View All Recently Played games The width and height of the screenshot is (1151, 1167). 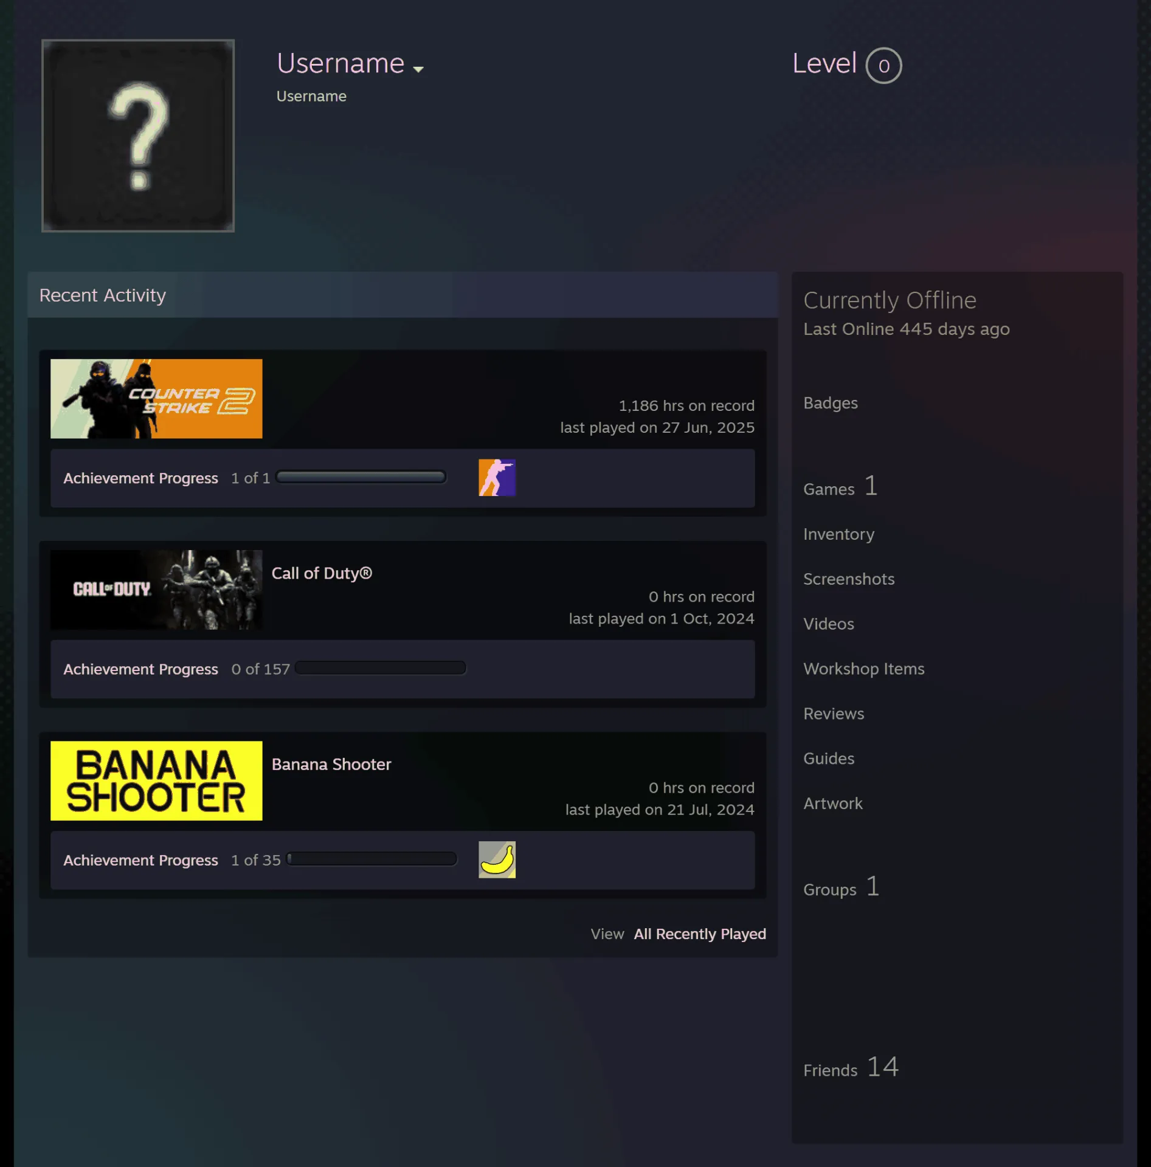700,934
